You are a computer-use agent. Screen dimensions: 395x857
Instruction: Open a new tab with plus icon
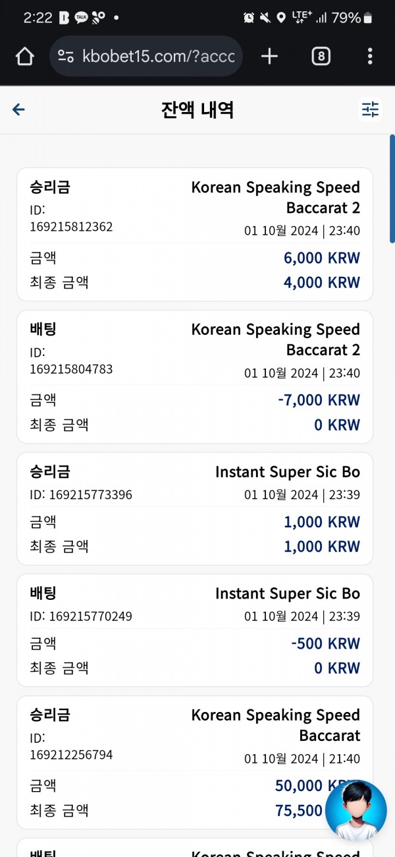tap(269, 57)
